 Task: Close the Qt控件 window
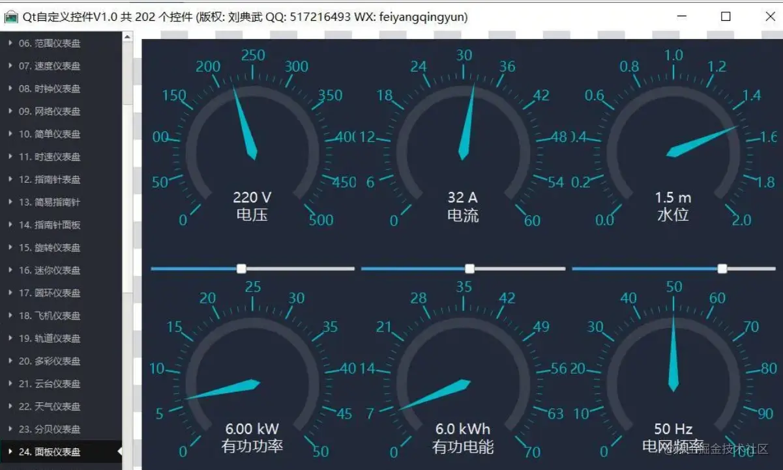770,17
